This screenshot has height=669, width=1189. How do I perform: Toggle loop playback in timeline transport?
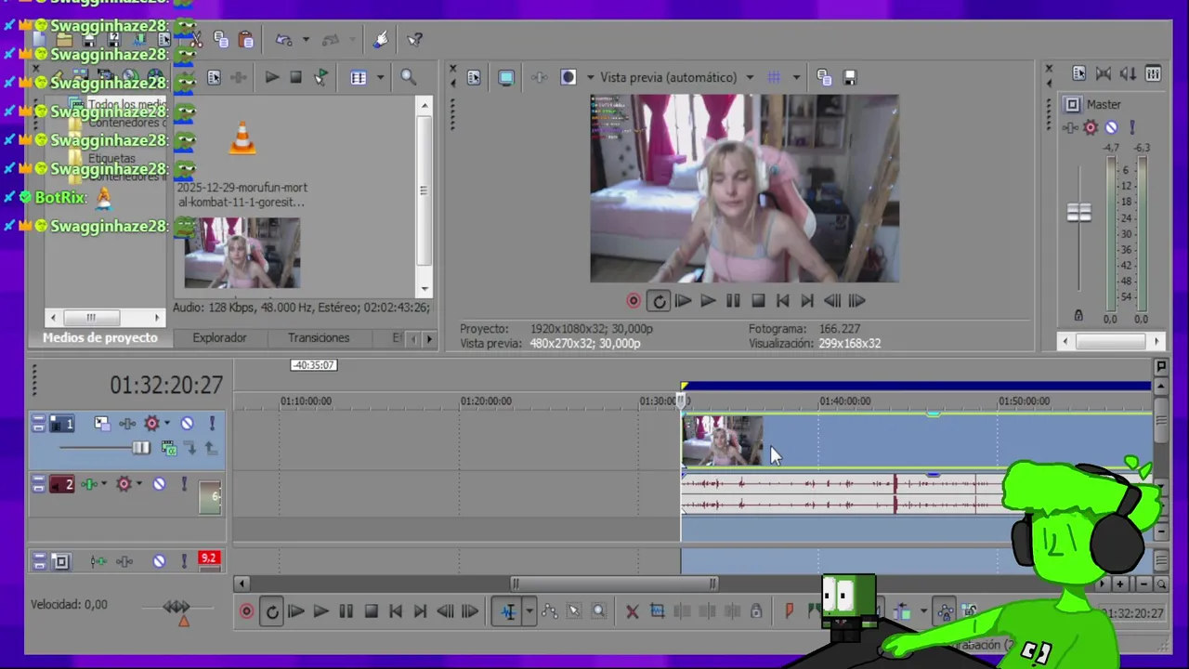pos(271,611)
